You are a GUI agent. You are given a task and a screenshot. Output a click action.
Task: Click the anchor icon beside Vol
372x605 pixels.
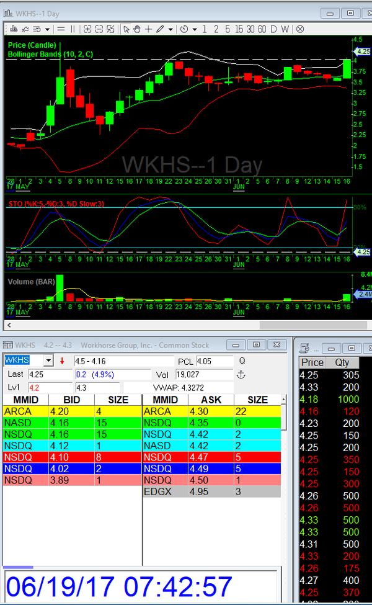click(x=242, y=374)
